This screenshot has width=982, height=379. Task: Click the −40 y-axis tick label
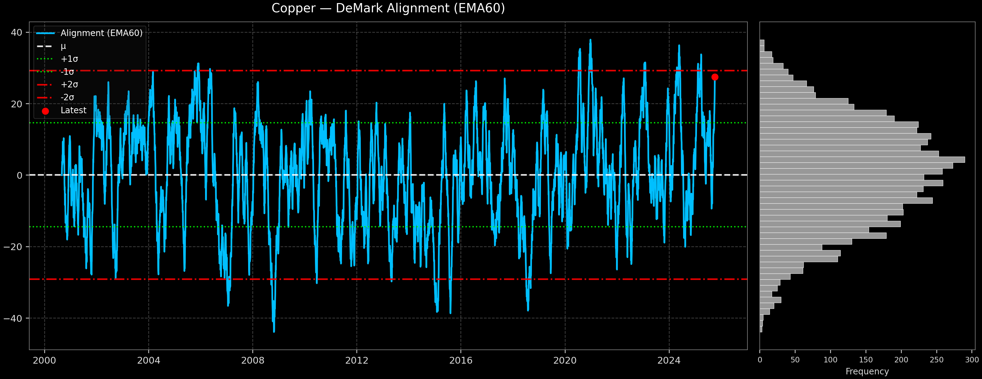pos(13,318)
